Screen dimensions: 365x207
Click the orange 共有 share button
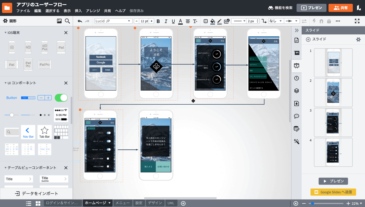[x=340, y=8]
